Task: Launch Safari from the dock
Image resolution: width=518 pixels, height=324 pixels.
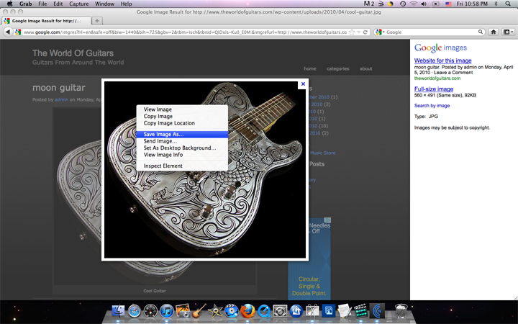Action: coord(134,311)
